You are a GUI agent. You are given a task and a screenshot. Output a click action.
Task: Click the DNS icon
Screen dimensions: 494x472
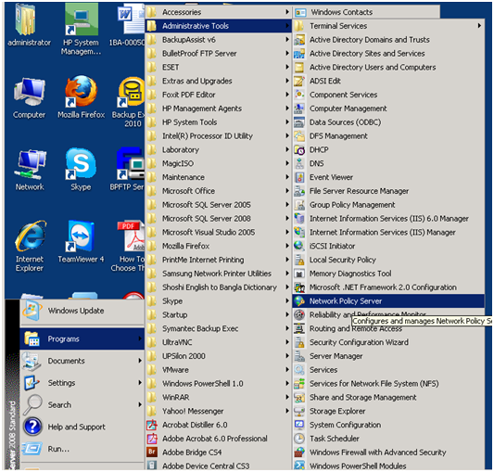click(x=299, y=163)
